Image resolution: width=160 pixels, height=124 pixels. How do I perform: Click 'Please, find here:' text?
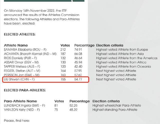tap(17, 121)
